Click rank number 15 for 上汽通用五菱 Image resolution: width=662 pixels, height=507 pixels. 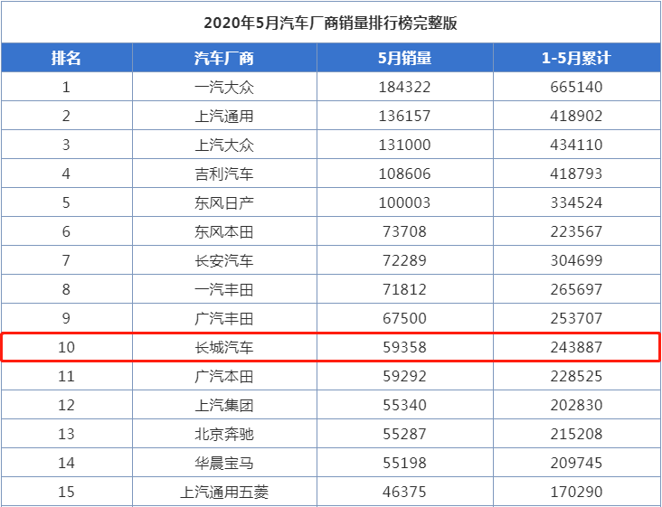click(66, 493)
